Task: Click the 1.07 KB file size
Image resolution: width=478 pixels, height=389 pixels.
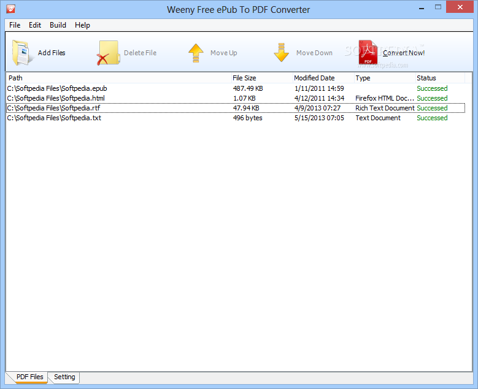Action: point(244,98)
